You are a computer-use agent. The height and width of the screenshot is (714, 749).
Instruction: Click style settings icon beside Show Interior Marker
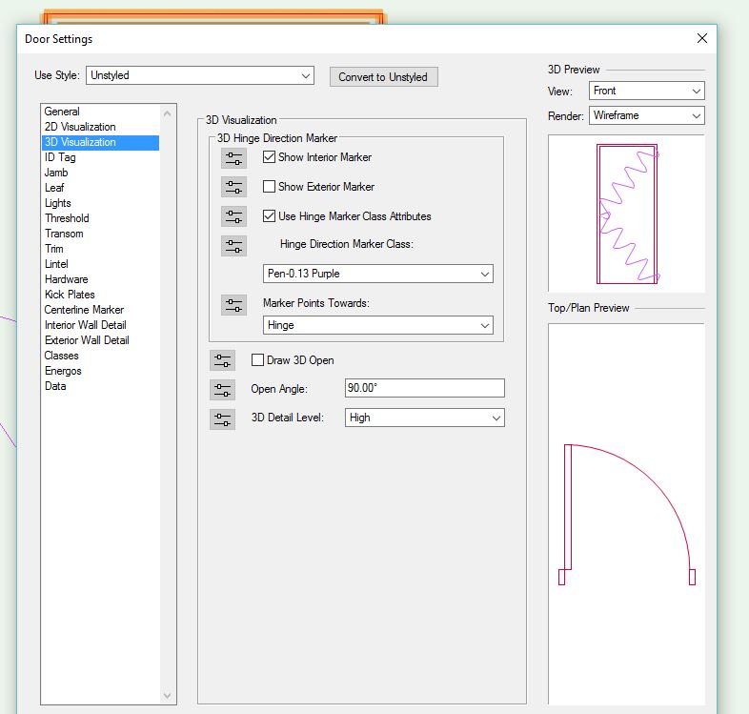[233, 158]
